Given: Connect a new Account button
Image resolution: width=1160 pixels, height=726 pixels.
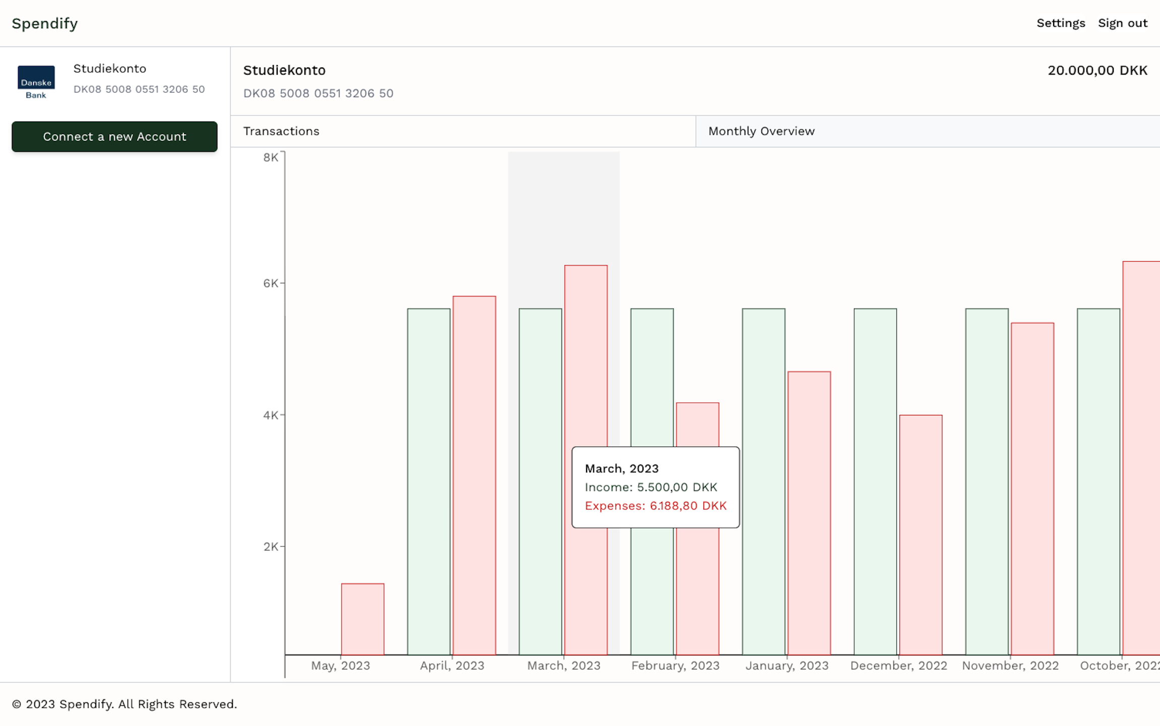Looking at the screenshot, I should (114, 137).
